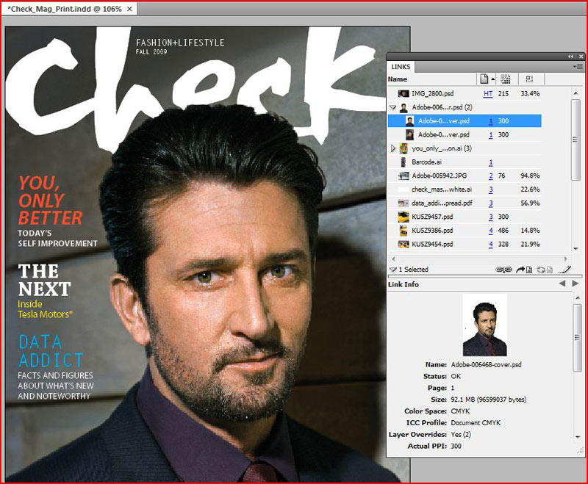The height and width of the screenshot is (484, 588).
Task: Select the highlighted Adobe-0...ver.psd link
Action: (465, 121)
